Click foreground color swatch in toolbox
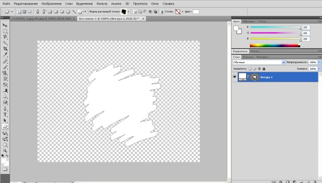322x183 pixels. pyautogui.click(x=4, y=161)
